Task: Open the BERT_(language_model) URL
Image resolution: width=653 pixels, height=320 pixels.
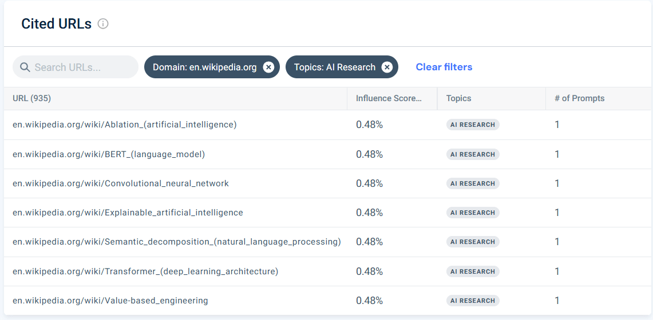Action: [109, 154]
